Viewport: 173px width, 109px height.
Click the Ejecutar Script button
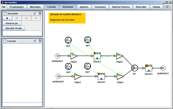pos(14,28)
